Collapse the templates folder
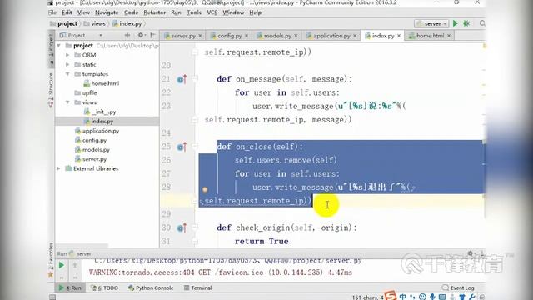The image size is (533, 300). pyautogui.click(x=67, y=74)
